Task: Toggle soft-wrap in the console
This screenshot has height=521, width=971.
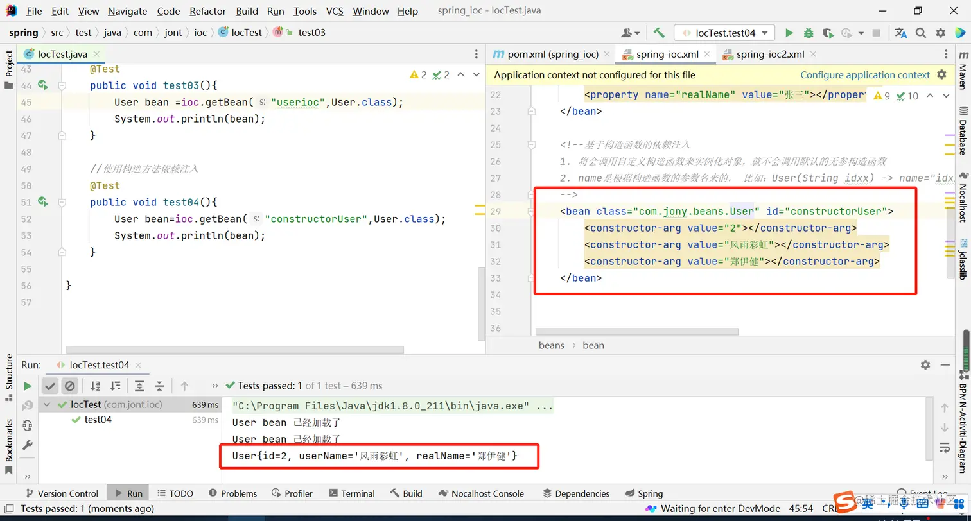Action: pos(945,447)
